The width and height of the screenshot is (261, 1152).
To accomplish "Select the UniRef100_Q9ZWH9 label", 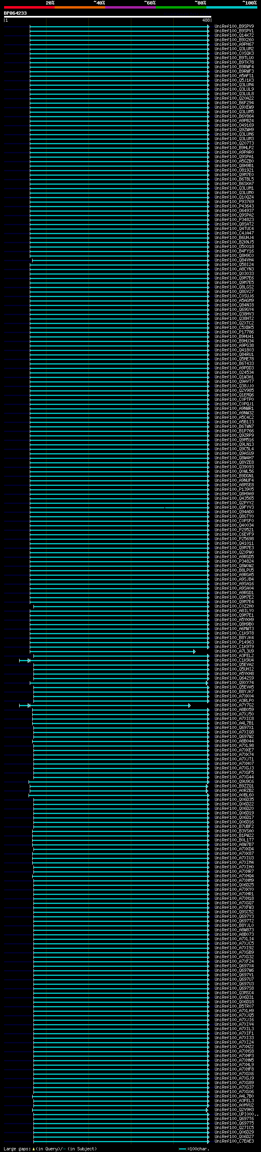I will click(234, 130).
